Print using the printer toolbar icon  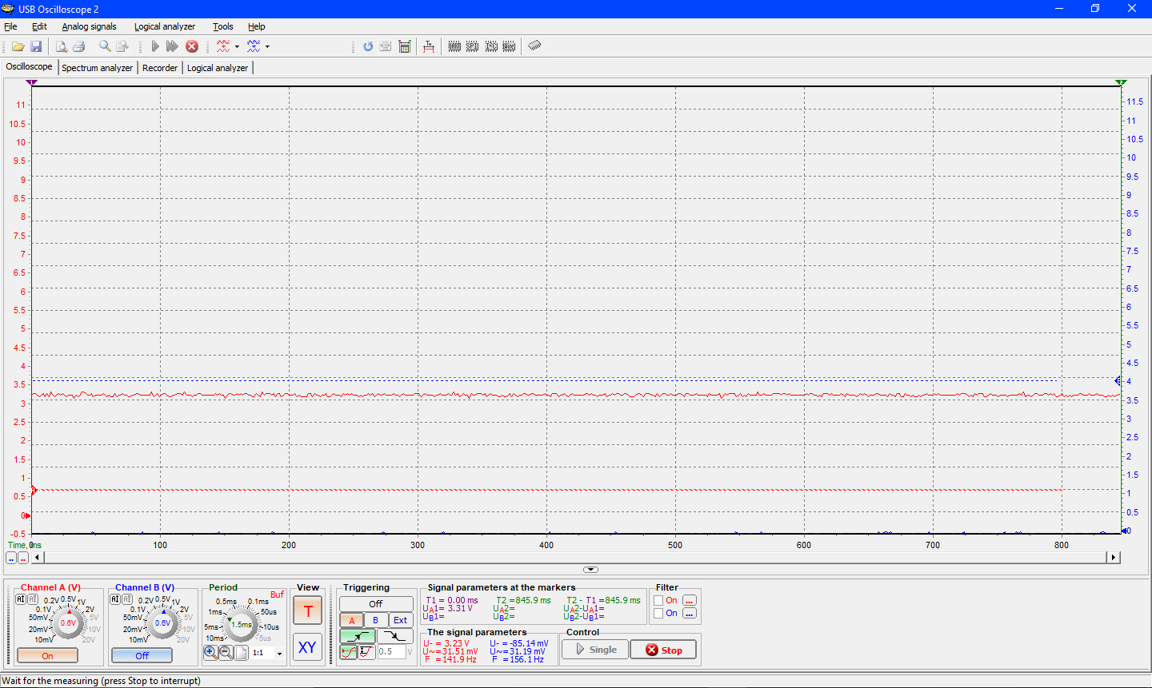78,46
